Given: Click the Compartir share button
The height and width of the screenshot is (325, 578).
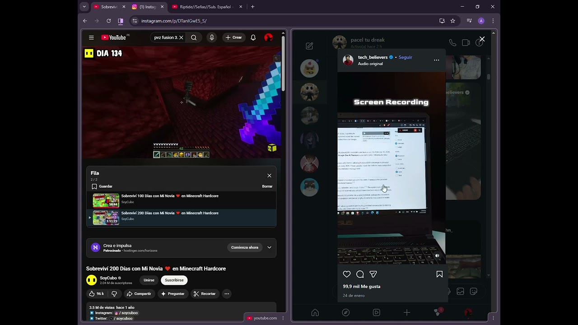Looking at the screenshot, I should (x=139, y=294).
